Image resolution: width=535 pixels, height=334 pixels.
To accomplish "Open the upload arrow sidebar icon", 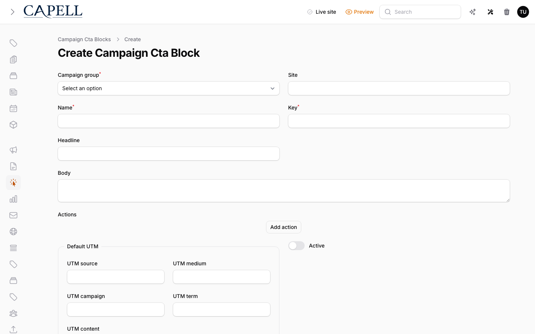I will point(13,330).
